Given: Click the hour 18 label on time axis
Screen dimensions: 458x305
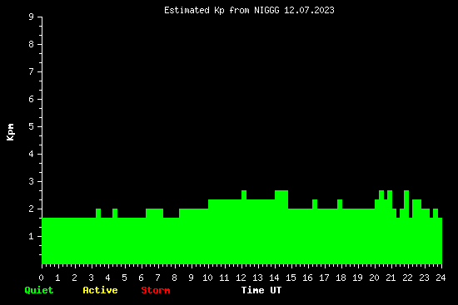Looking at the screenshot, I should 341,278.
